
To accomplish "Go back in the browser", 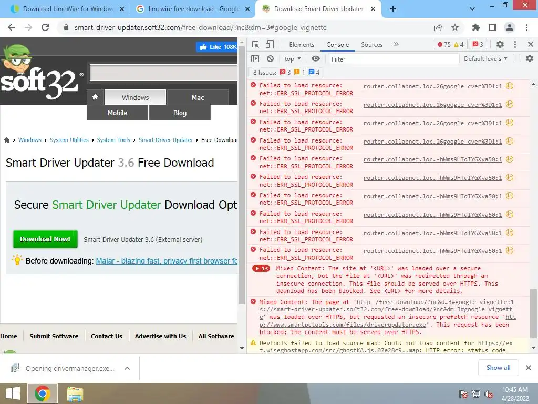I will [12, 27].
